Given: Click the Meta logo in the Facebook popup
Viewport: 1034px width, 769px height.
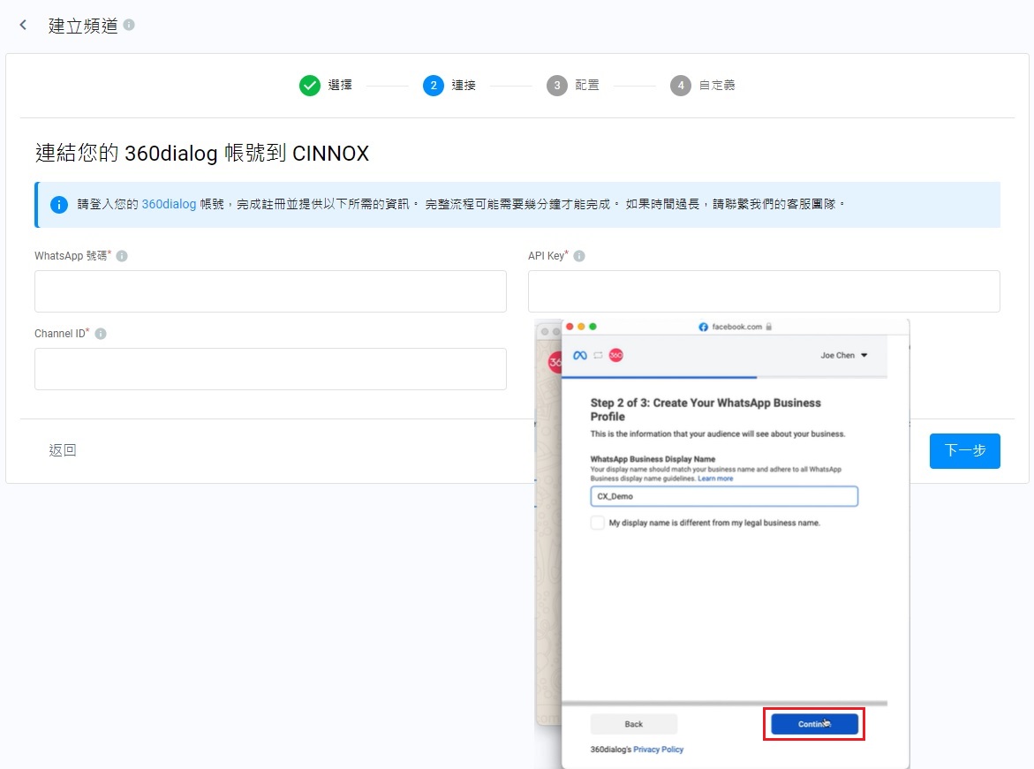Looking at the screenshot, I should 579,356.
